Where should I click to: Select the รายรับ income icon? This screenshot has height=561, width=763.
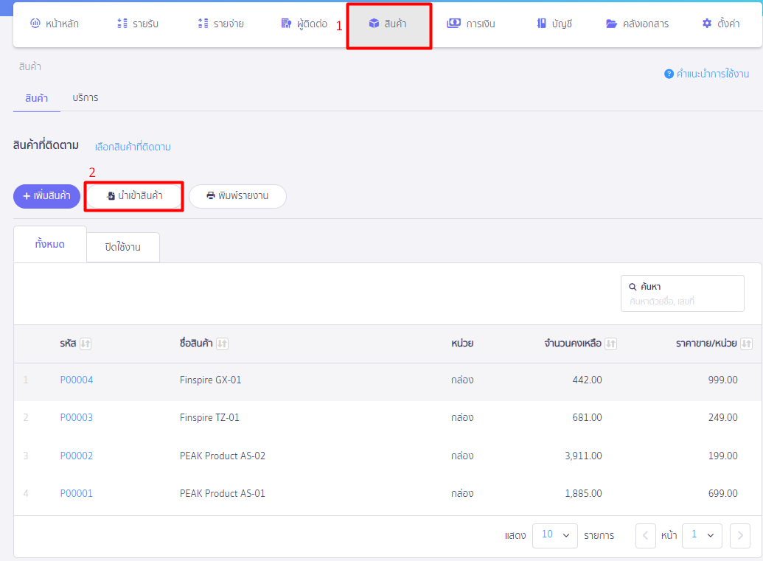[121, 23]
